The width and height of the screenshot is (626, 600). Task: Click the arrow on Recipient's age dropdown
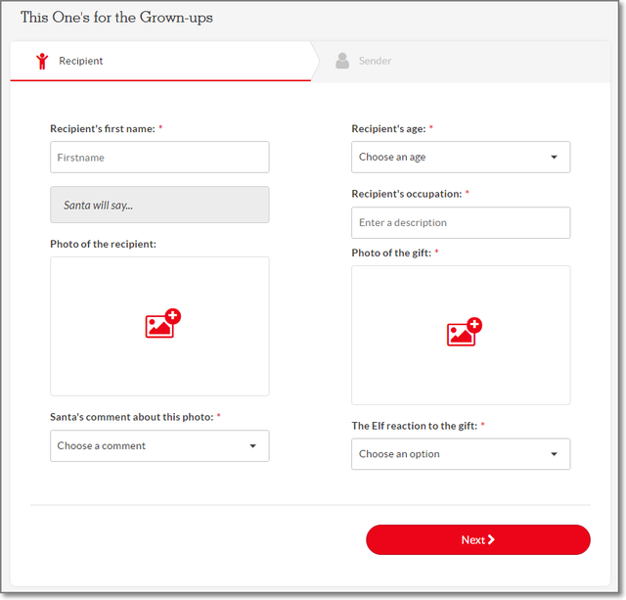(554, 157)
